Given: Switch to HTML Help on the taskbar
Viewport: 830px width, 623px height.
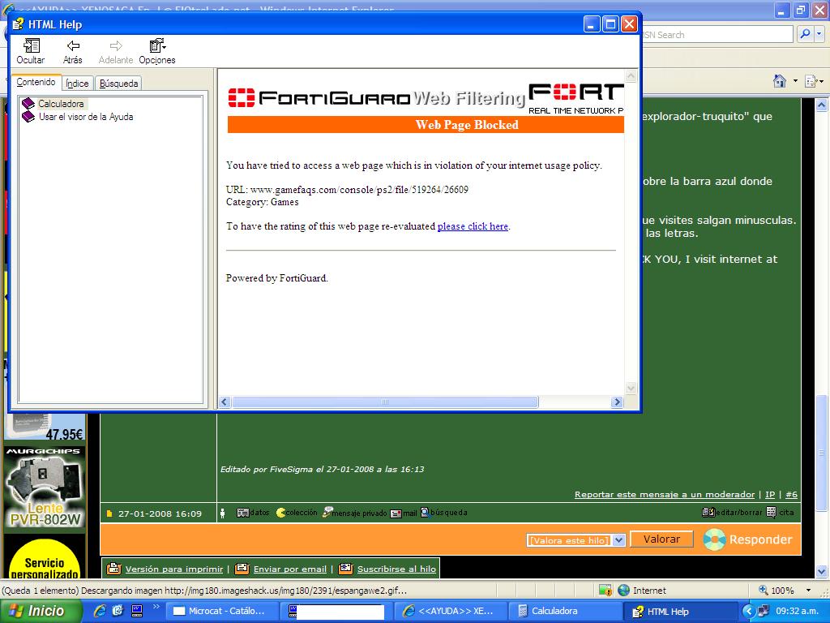Looking at the screenshot, I should pos(681,612).
